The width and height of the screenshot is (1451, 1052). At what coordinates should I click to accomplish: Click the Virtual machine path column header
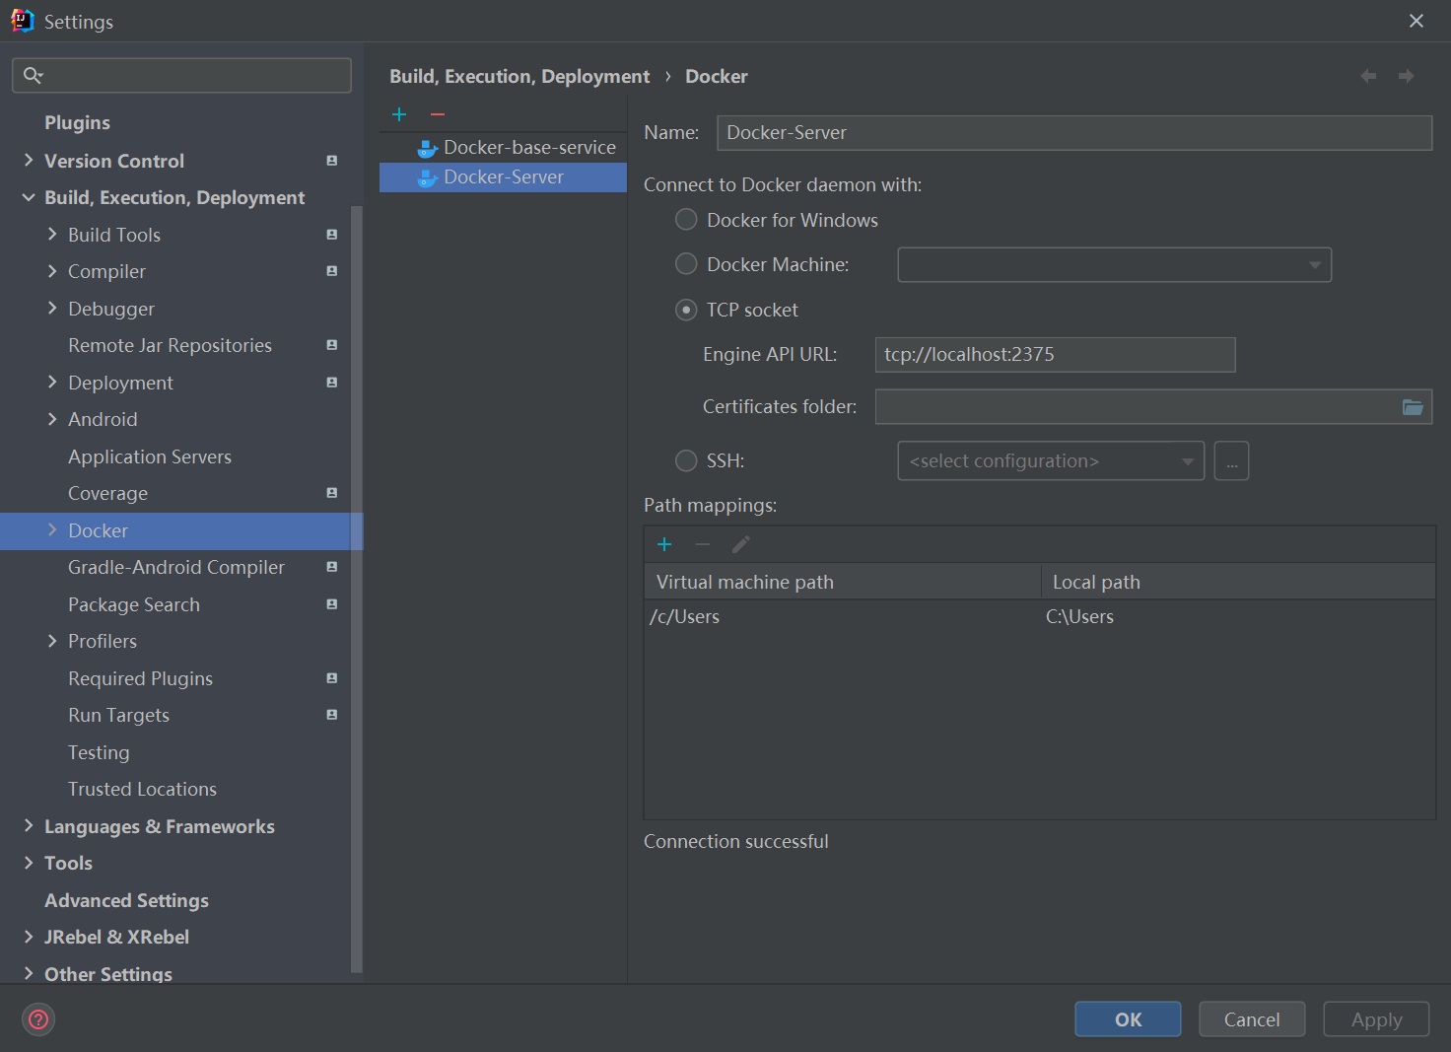843,582
